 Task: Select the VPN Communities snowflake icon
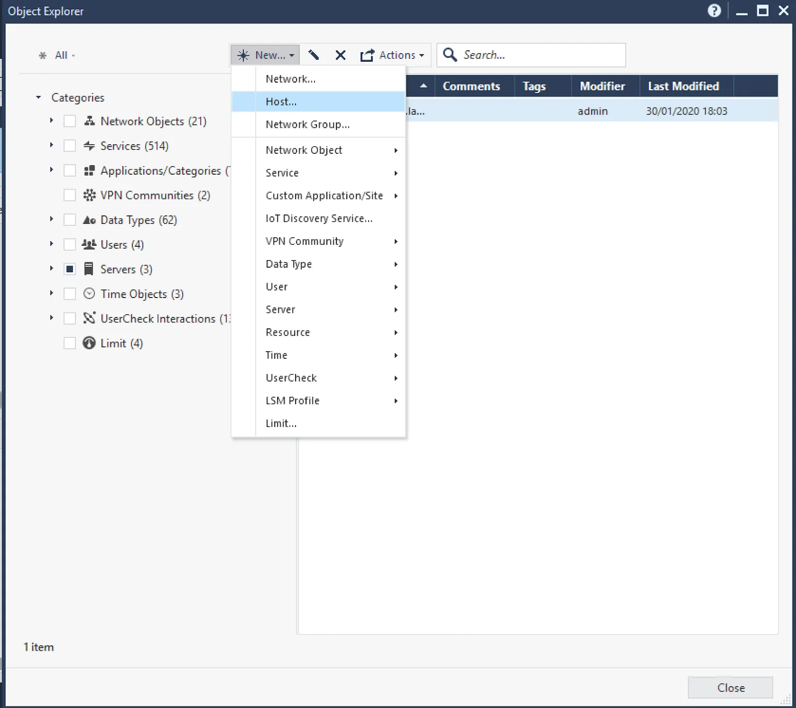(x=89, y=195)
